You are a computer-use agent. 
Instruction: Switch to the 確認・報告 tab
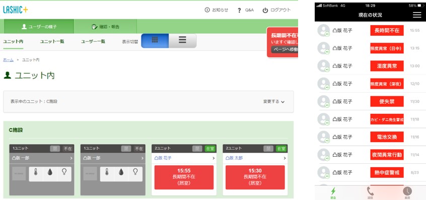pyautogui.click(x=105, y=27)
